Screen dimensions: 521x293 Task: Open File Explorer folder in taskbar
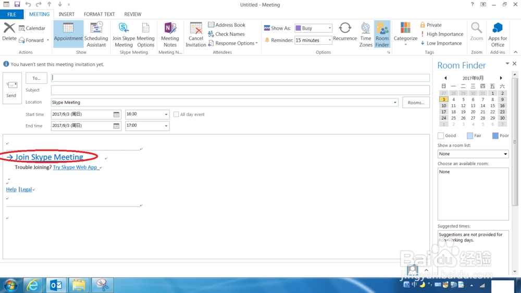pyautogui.click(x=79, y=285)
